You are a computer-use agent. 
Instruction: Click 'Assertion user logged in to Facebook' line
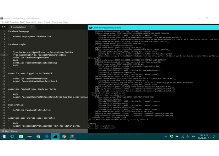[30, 73]
